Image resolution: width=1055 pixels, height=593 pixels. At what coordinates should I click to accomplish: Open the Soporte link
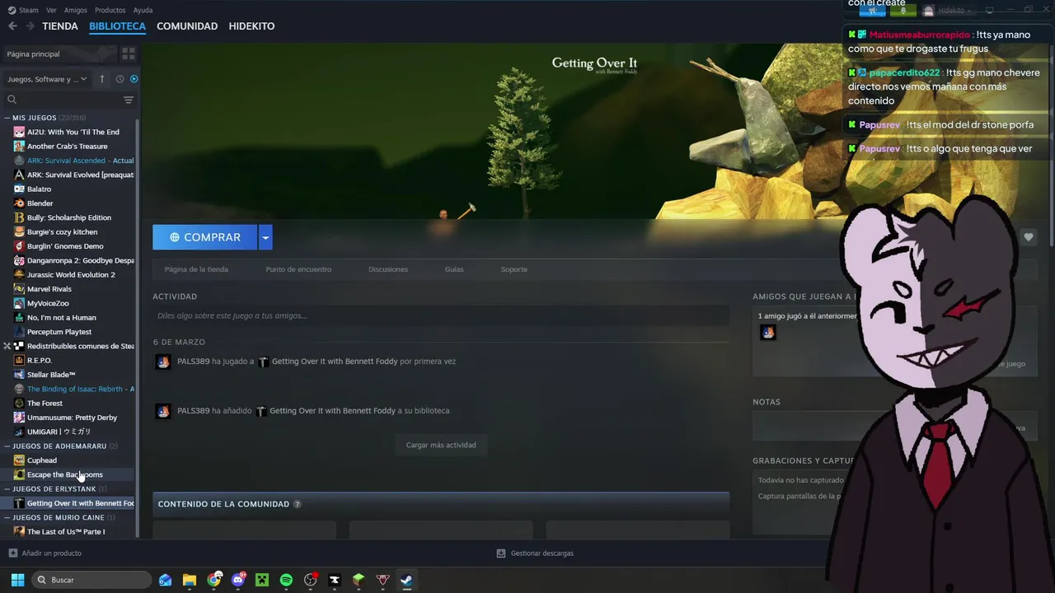point(514,269)
